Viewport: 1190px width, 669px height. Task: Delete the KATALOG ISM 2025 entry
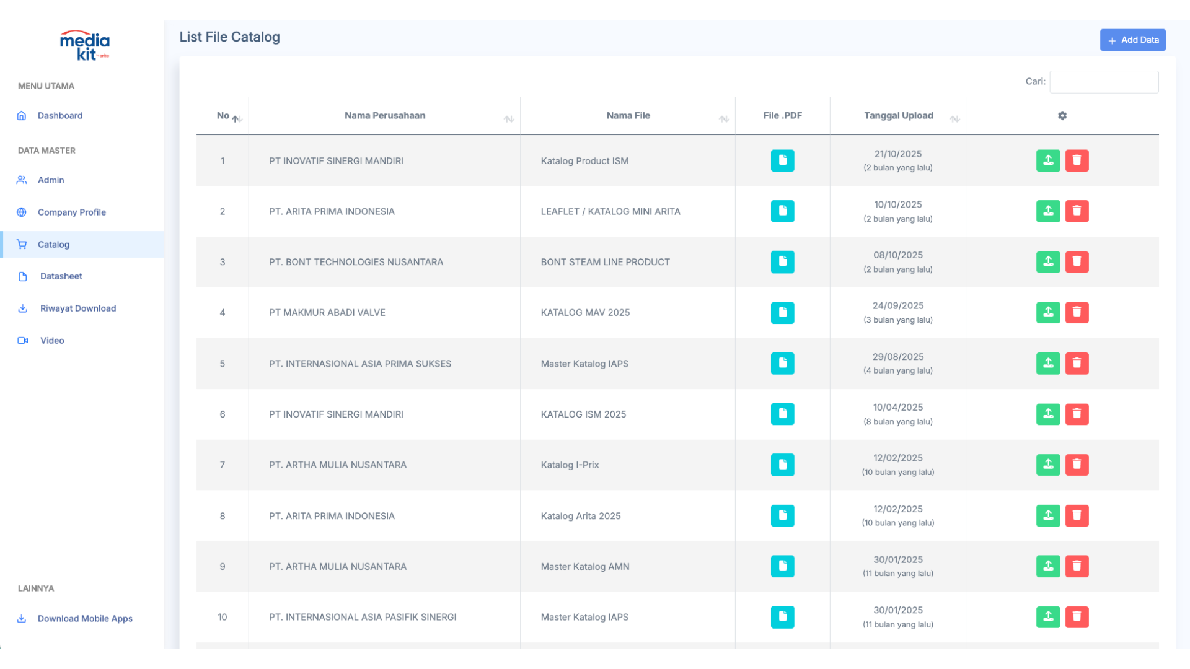(x=1077, y=414)
